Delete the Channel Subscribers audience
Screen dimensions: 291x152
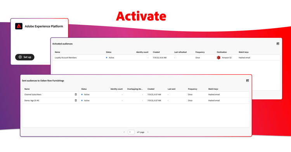[x=76, y=94]
